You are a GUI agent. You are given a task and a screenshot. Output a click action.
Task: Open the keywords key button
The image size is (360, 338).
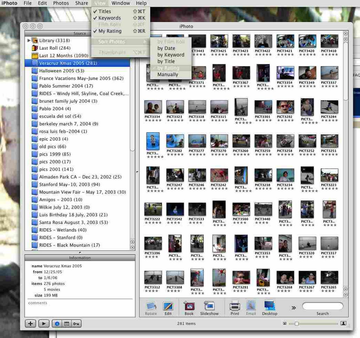pos(76,324)
